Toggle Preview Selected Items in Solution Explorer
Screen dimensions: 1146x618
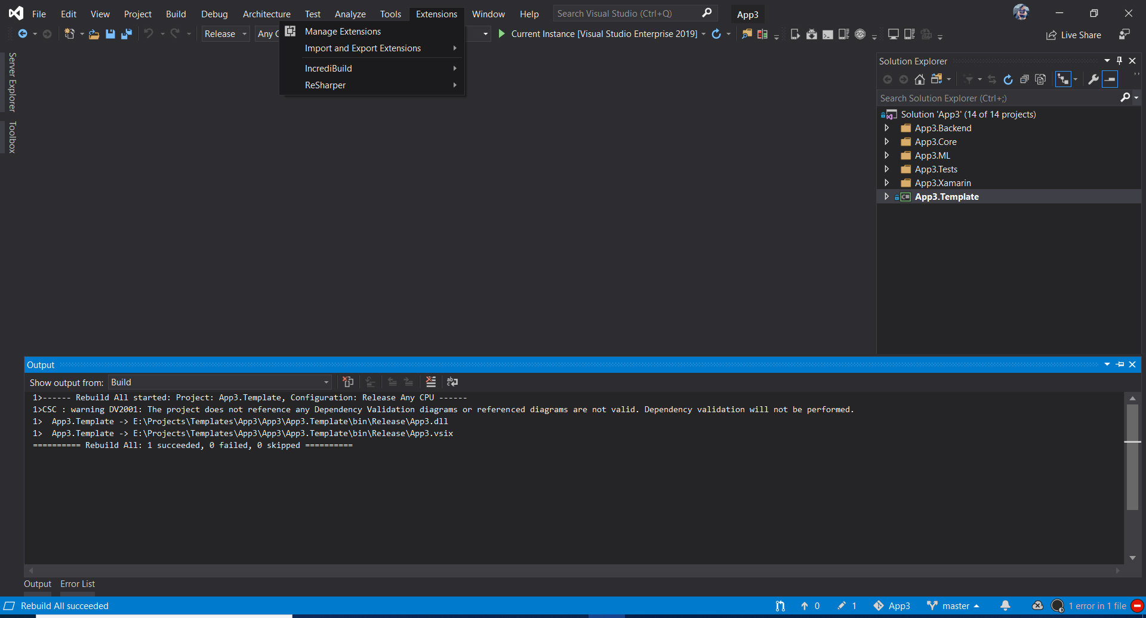point(1064,79)
